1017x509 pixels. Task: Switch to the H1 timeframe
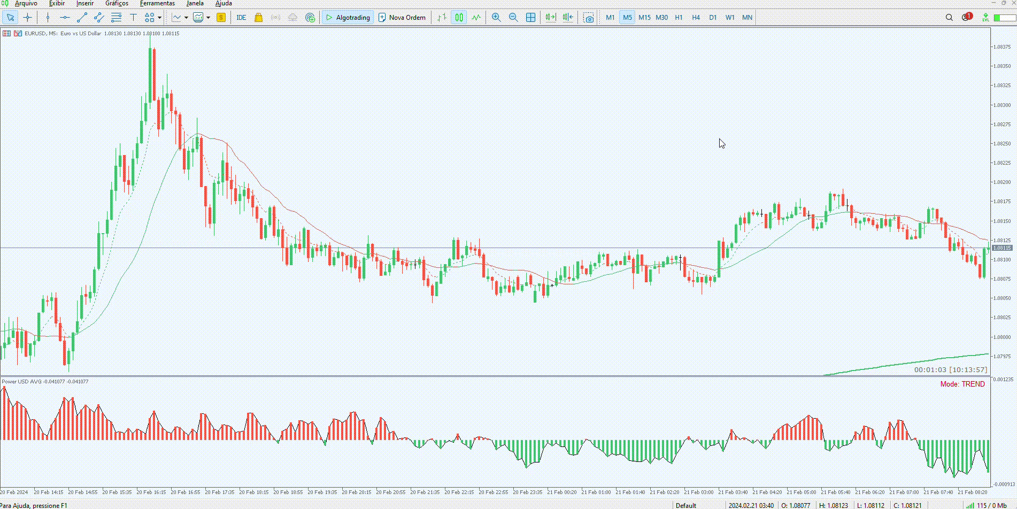click(x=679, y=18)
